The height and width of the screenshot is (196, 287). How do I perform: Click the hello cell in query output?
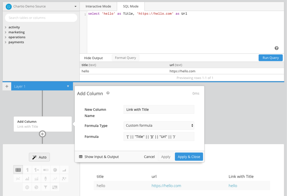coord(85,71)
